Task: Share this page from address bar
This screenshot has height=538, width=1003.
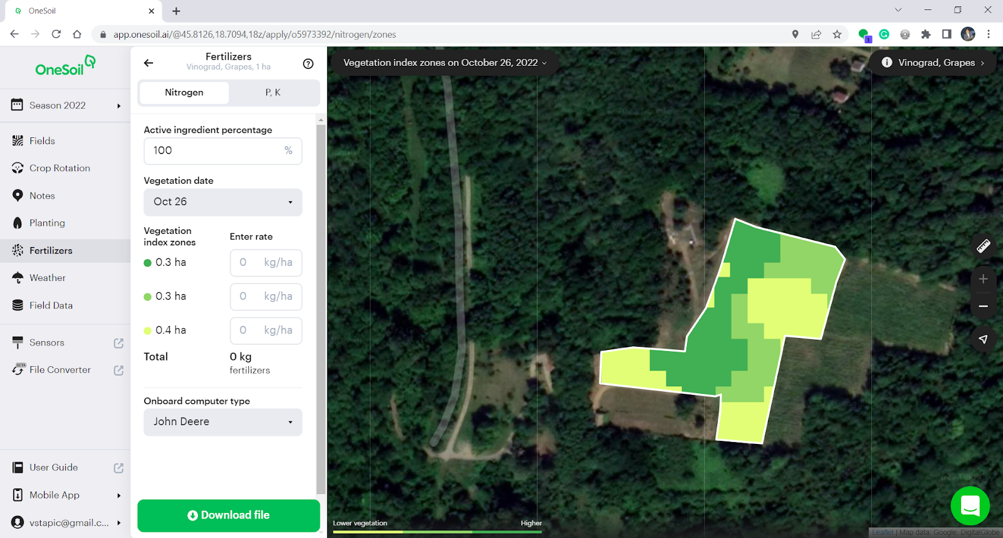Action: pyautogui.click(x=816, y=34)
